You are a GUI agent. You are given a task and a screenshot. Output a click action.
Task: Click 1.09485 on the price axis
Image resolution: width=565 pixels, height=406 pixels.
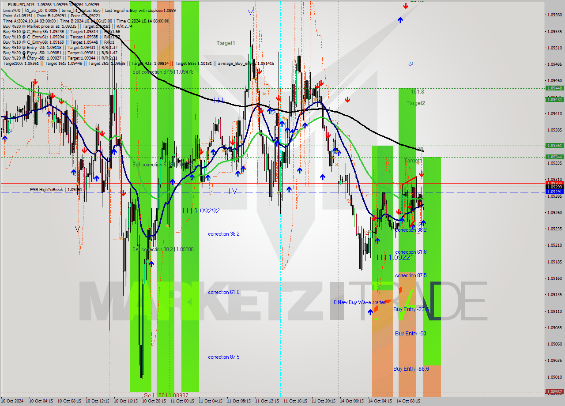point(554,64)
